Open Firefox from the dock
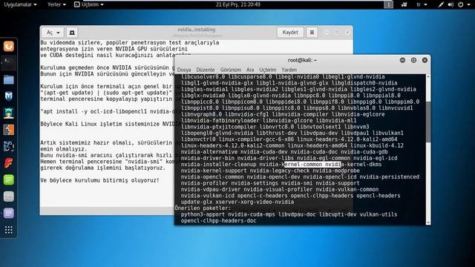The image size is (475, 267). pos(8,46)
